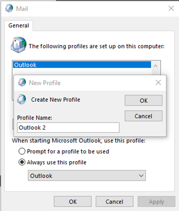The height and width of the screenshot is (211, 179).
Task: Click the profile list scroll up arrow
Action: click(156, 66)
